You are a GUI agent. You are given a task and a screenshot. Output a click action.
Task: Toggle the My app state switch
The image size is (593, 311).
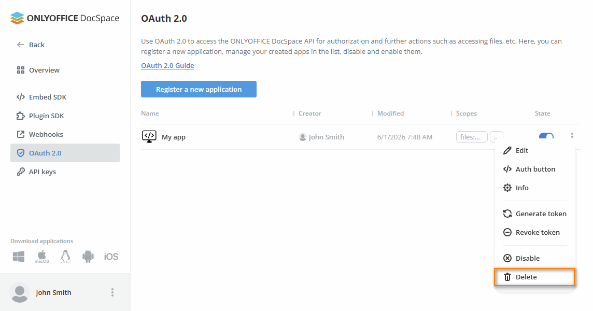point(546,136)
